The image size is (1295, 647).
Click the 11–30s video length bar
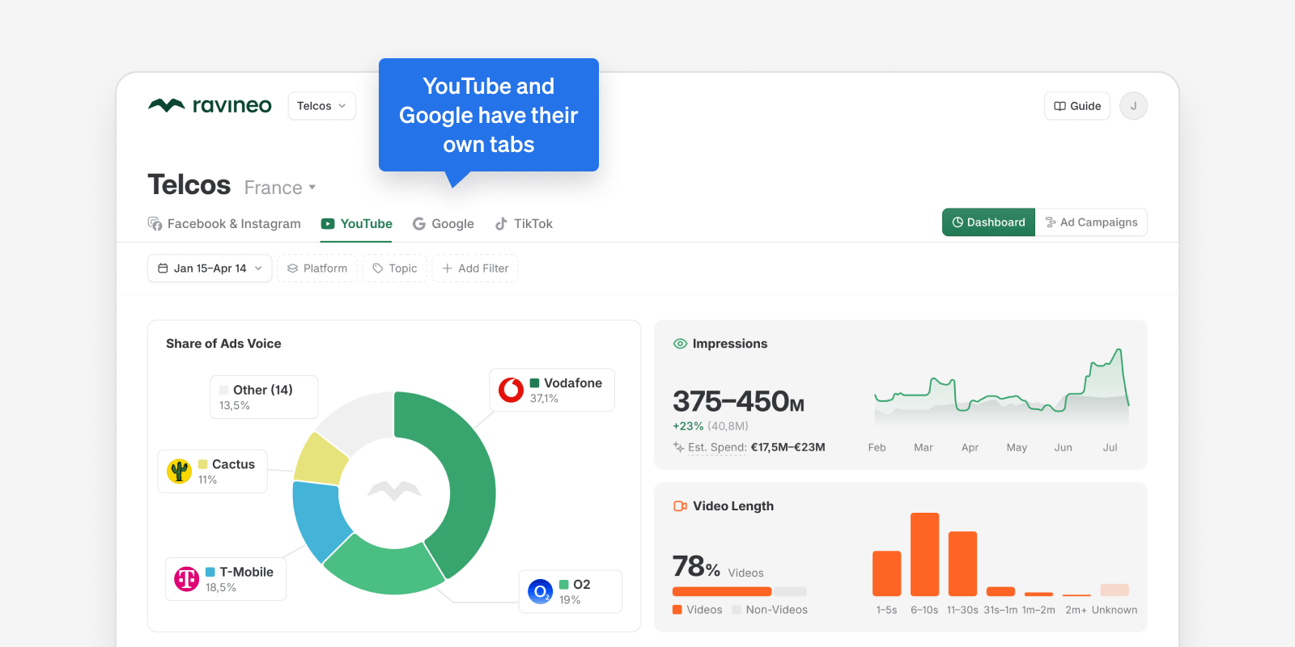click(x=963, y=564)
